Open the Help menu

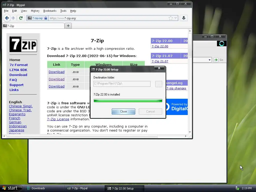coord(73,11)
